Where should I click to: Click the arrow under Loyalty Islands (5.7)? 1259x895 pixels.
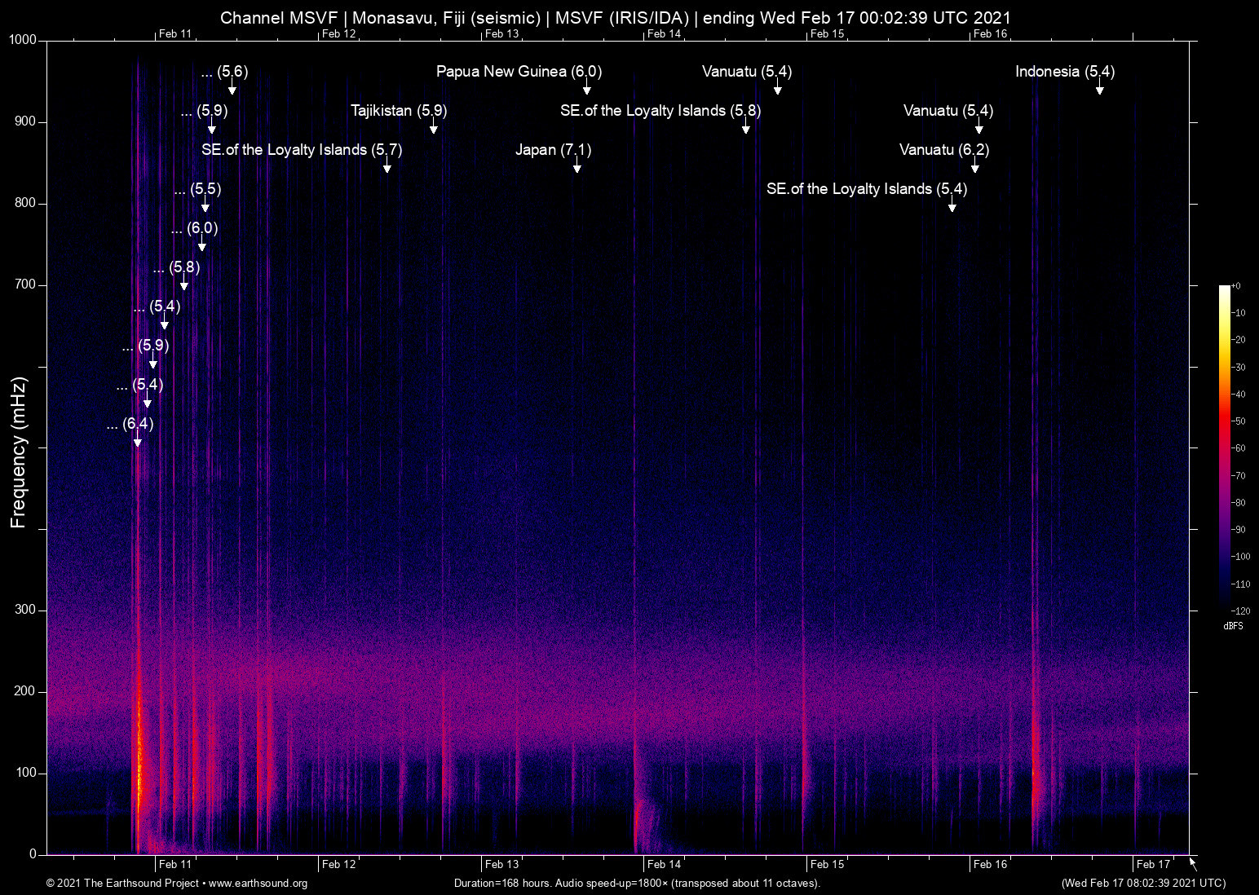[x=387, y=167]
